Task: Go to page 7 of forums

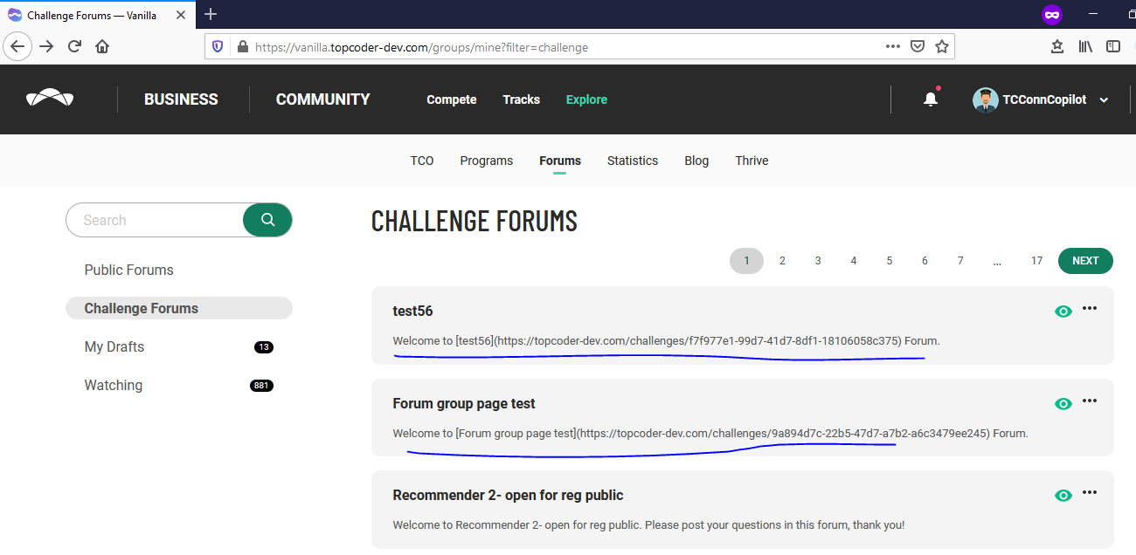Action: tap(960, 261)
